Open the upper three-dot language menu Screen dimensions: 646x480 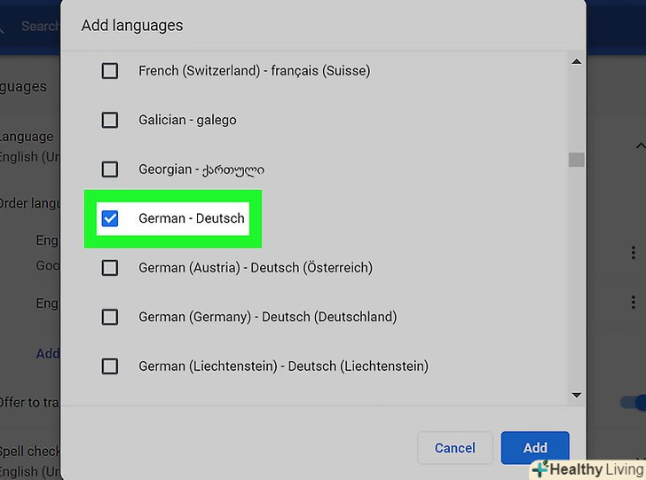(x=633, y=253)
